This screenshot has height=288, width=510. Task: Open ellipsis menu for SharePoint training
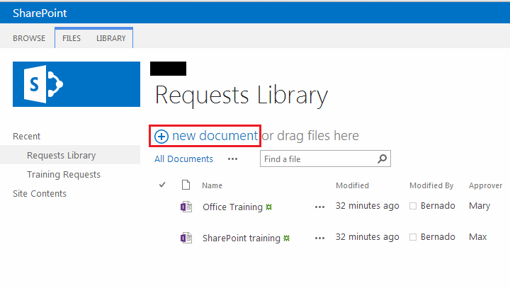coord(319,238)
